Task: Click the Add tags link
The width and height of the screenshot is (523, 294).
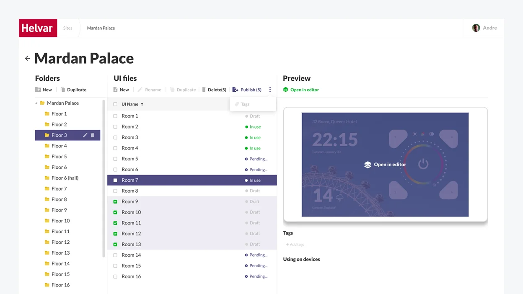Action: pyautogui.click(x=295, y=244)
